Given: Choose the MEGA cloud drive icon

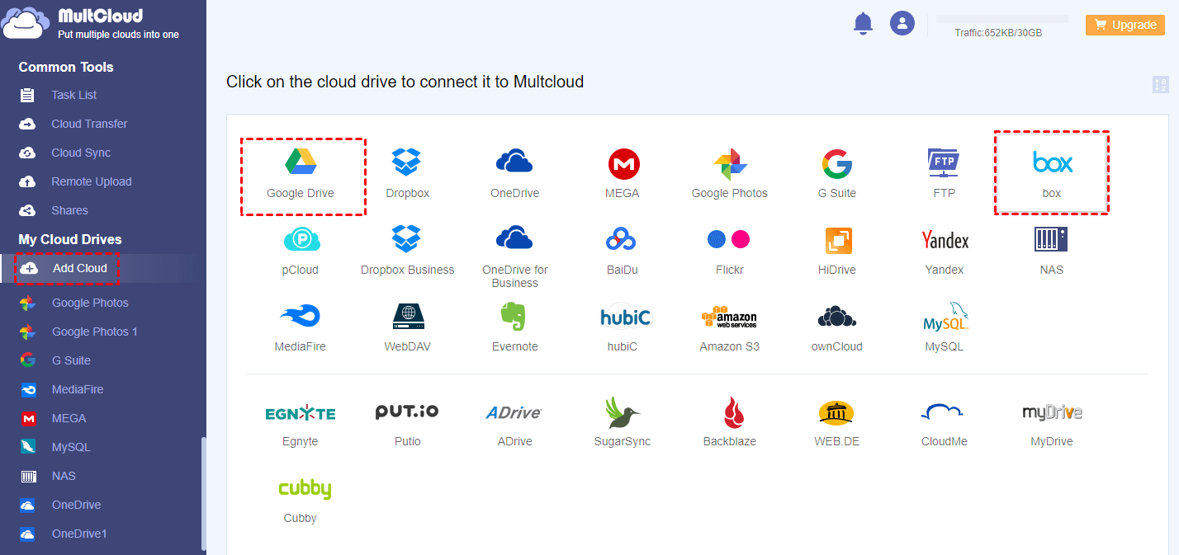Looking at the screenshot, I should tap(623, 165).
